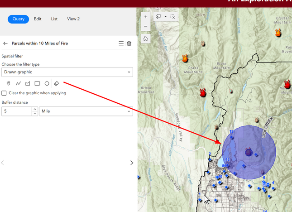Screen dimensions: 292x212
Task: Clear the map selection
Action: [173, 17]
